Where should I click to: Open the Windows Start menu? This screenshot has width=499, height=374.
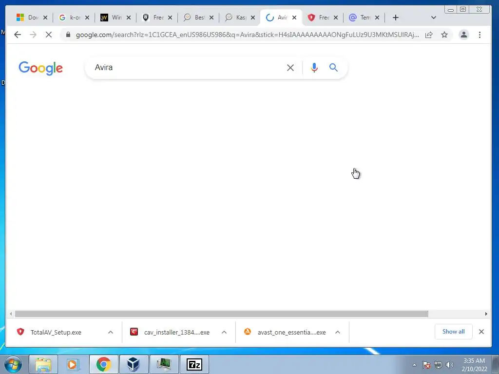pyautogui.click(x=13, y=364)
